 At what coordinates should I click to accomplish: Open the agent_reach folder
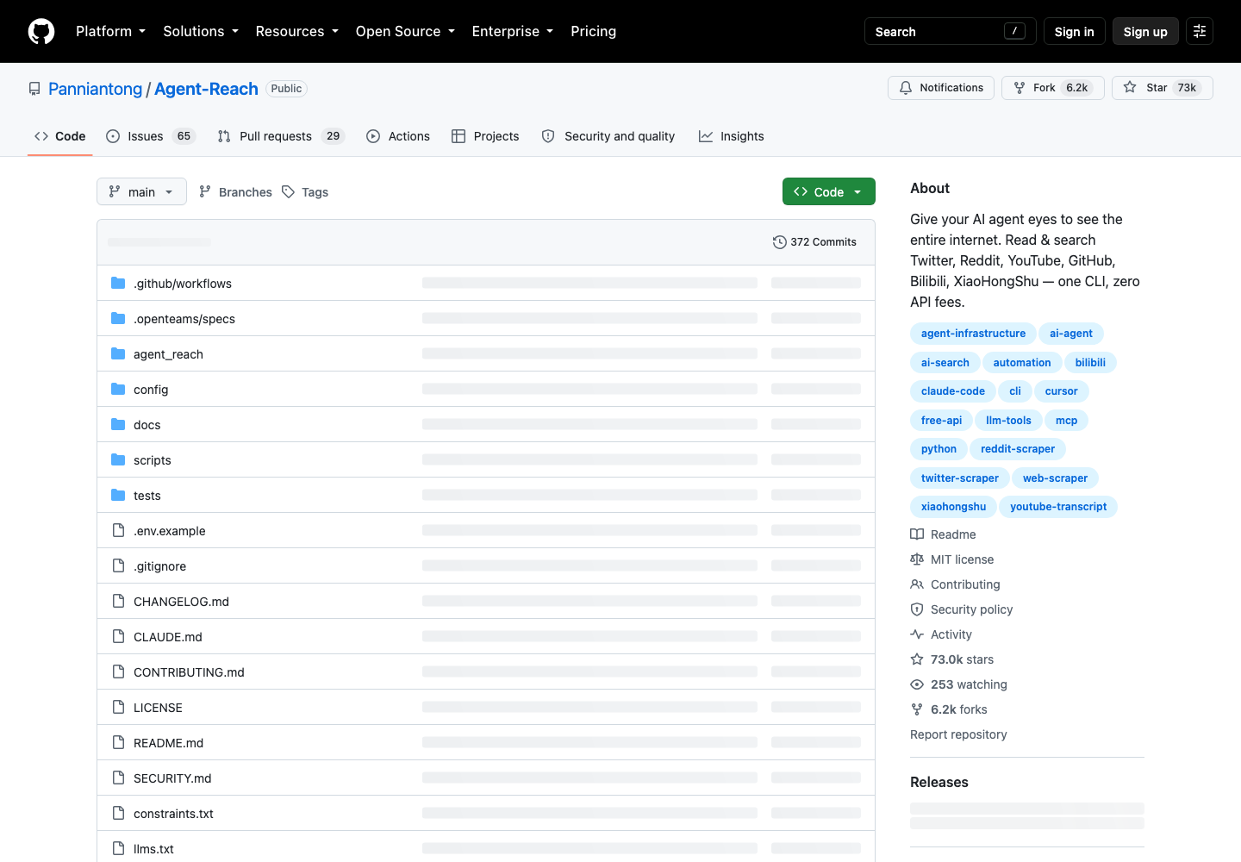(x=168, y=354)
